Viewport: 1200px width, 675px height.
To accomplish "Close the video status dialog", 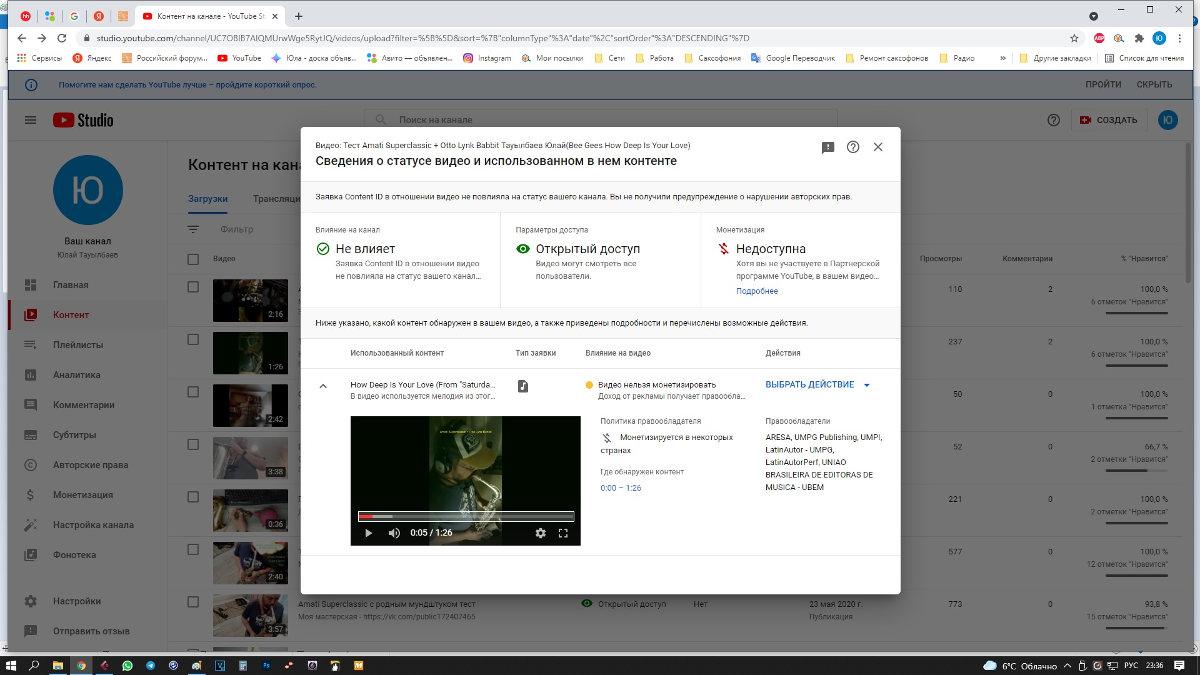I will pyautogui.click(x=877, y=147).
